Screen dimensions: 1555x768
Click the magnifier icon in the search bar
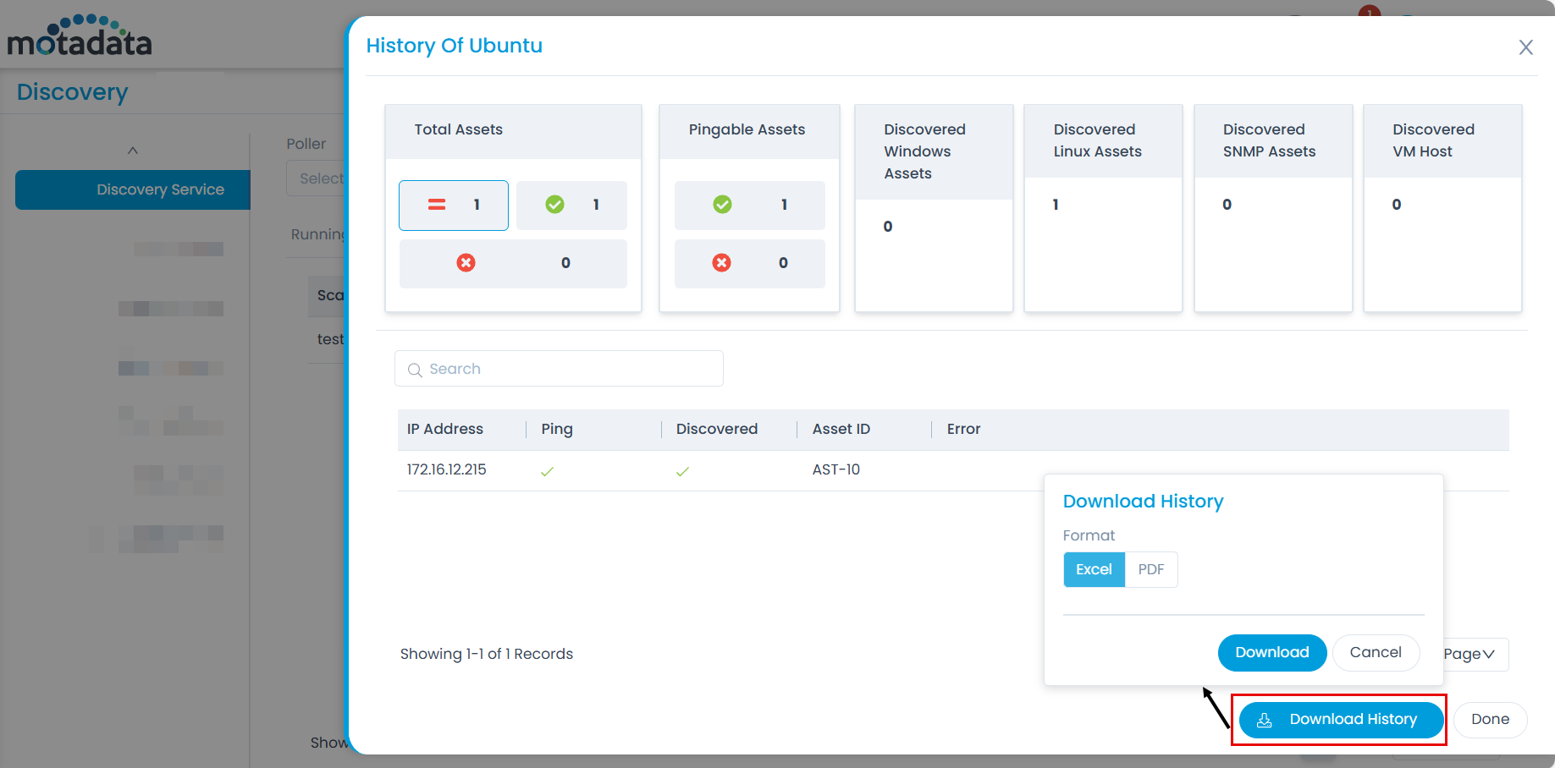415,370
